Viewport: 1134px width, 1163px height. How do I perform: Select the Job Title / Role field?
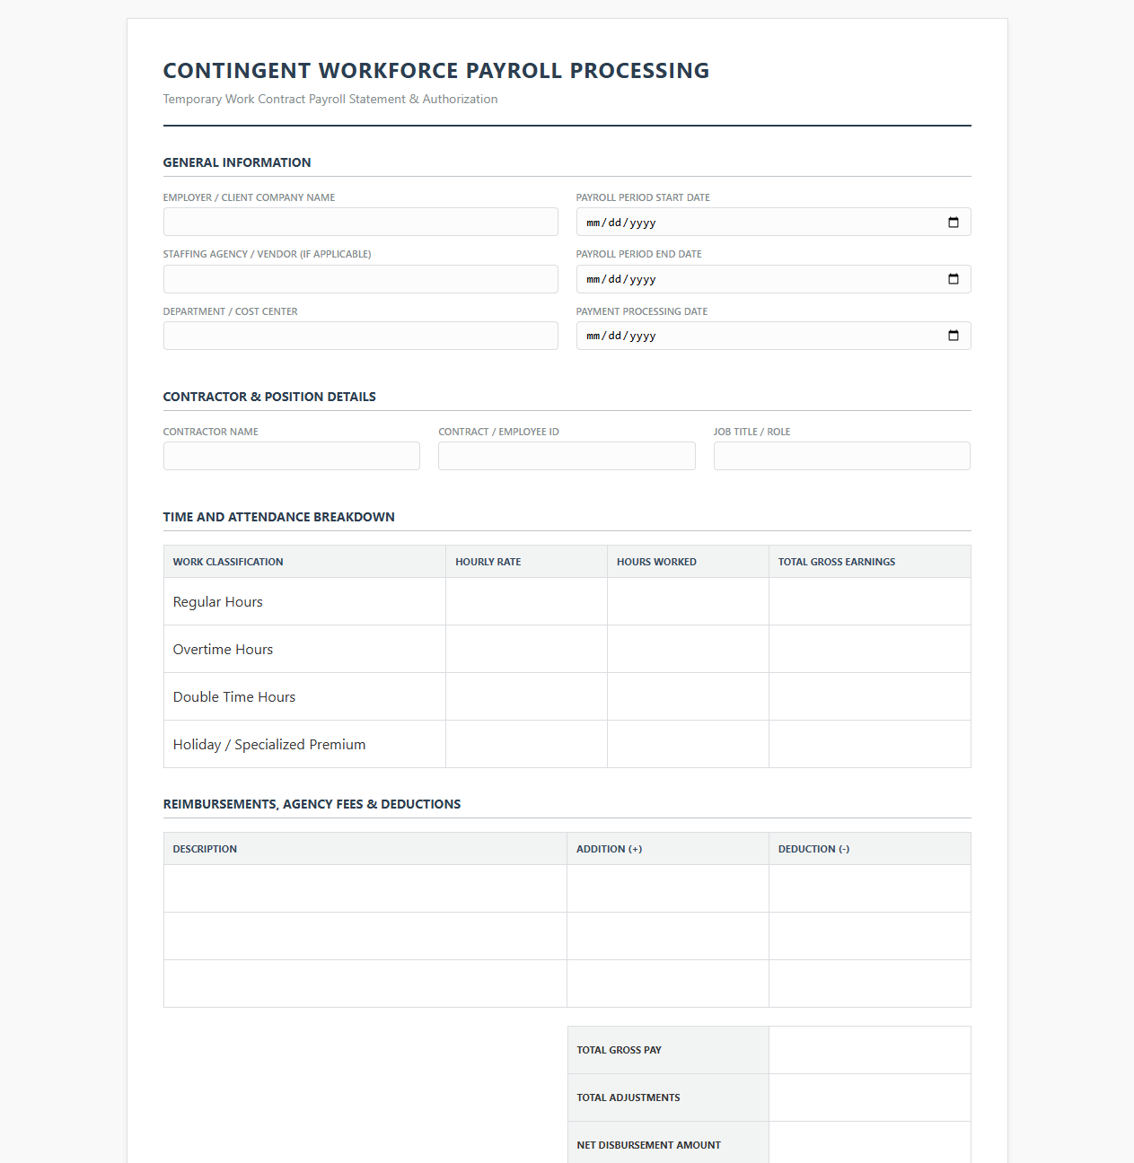(x=842, y=456)
